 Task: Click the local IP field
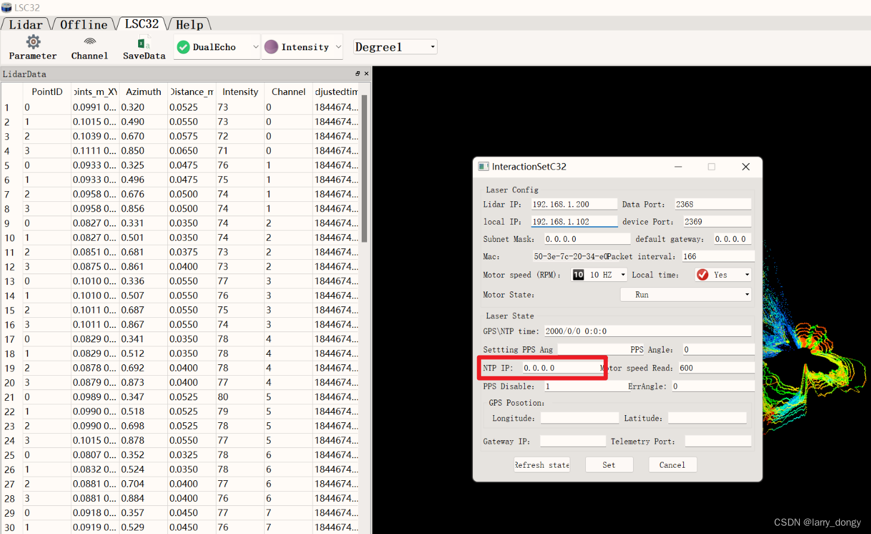(x=574, y=222)
